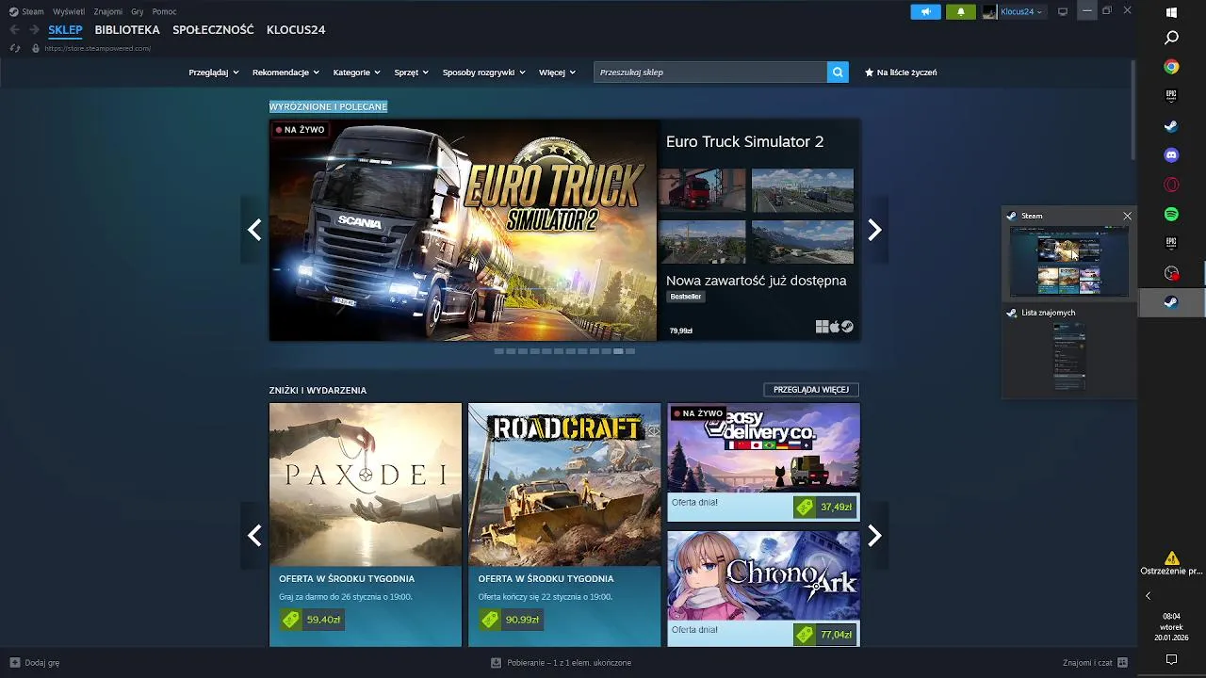Click the blue search magnifier button

coord(838,72)
